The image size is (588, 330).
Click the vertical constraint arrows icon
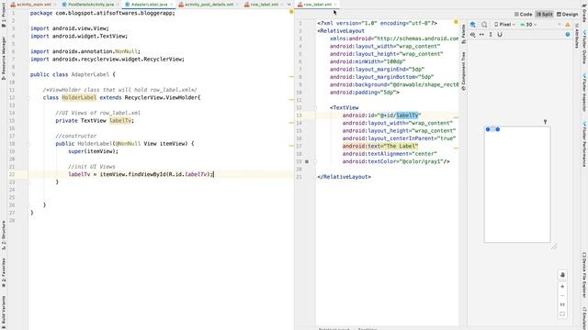(491, 35)
